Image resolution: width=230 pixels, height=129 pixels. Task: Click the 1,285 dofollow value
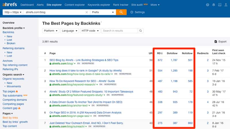pyautogui.click(x=174, y=70)
